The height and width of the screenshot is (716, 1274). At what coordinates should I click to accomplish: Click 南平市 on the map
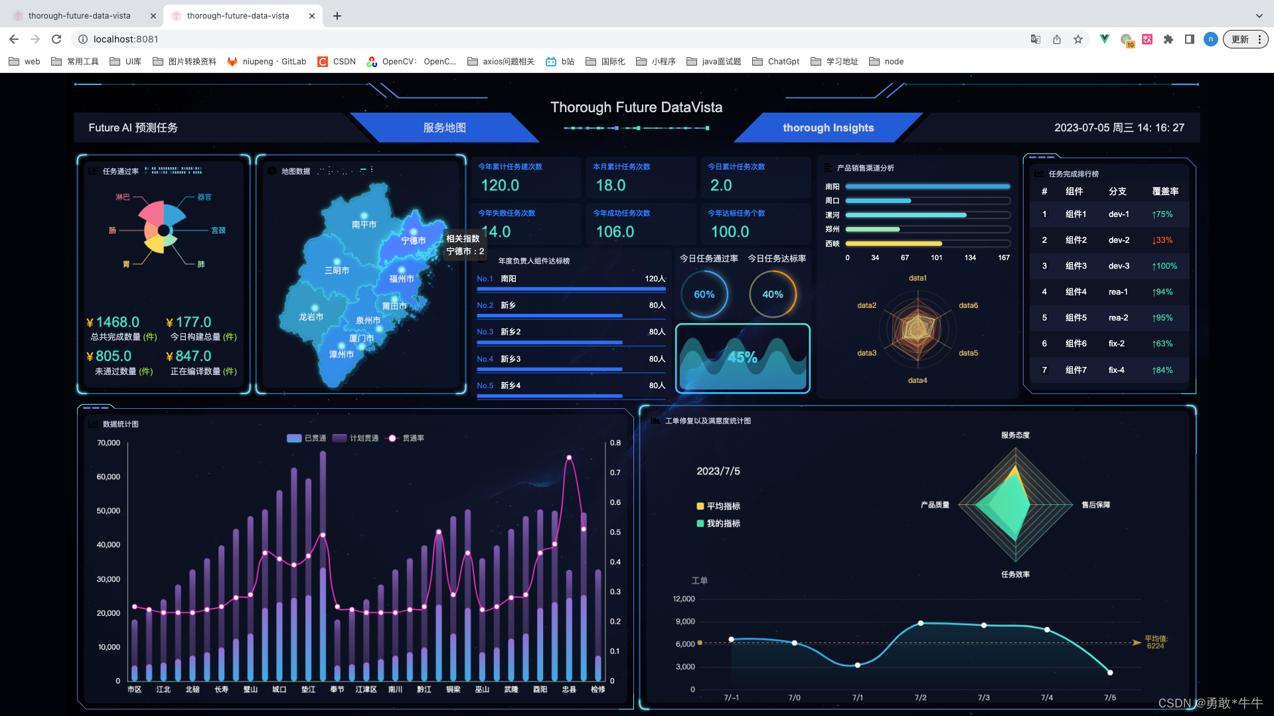364,224
